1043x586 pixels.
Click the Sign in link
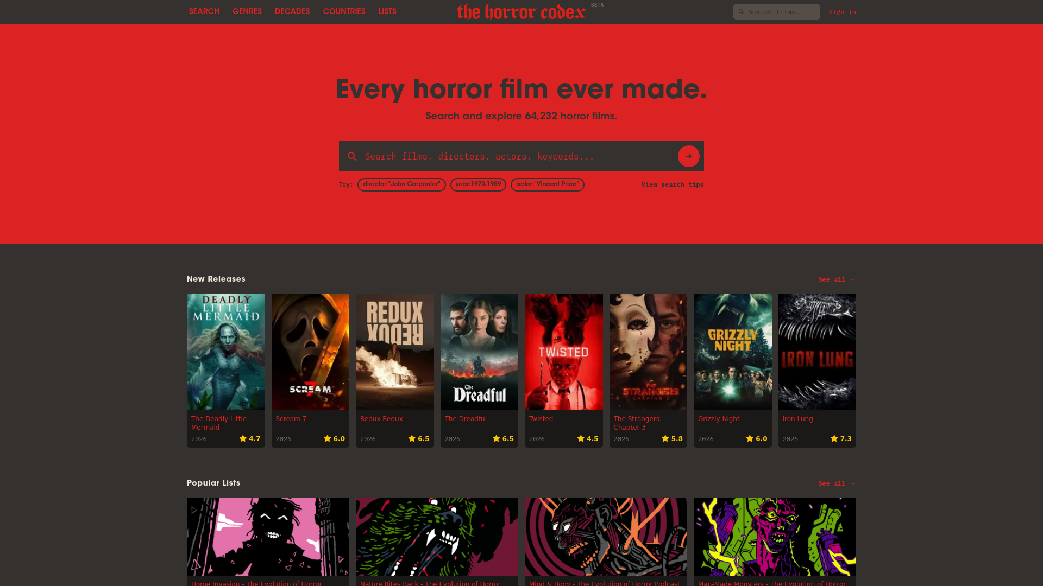coord(842,12)
